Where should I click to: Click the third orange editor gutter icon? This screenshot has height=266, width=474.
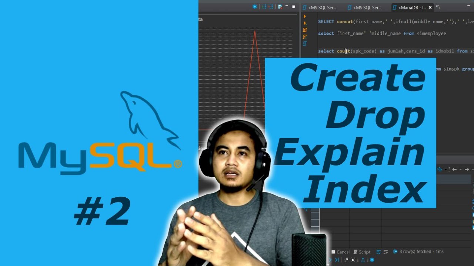[305, 30]
